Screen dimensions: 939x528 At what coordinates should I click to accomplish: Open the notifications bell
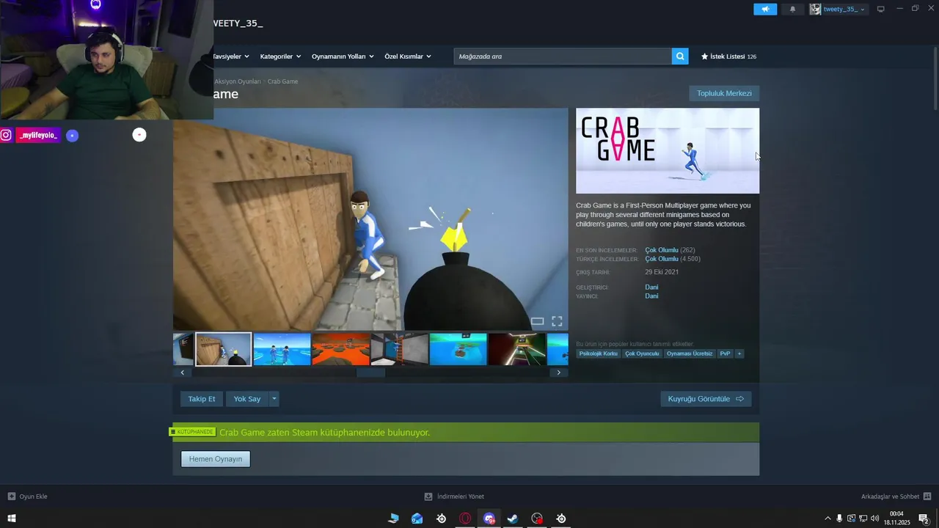(792, 10)
